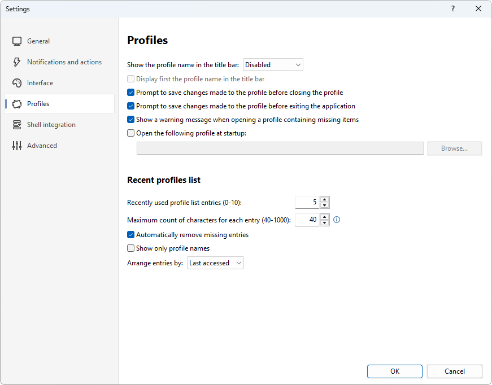This screenshot has width=492, height=385.
Task: Click the Interface palette icon
Action: coord(17,83)
